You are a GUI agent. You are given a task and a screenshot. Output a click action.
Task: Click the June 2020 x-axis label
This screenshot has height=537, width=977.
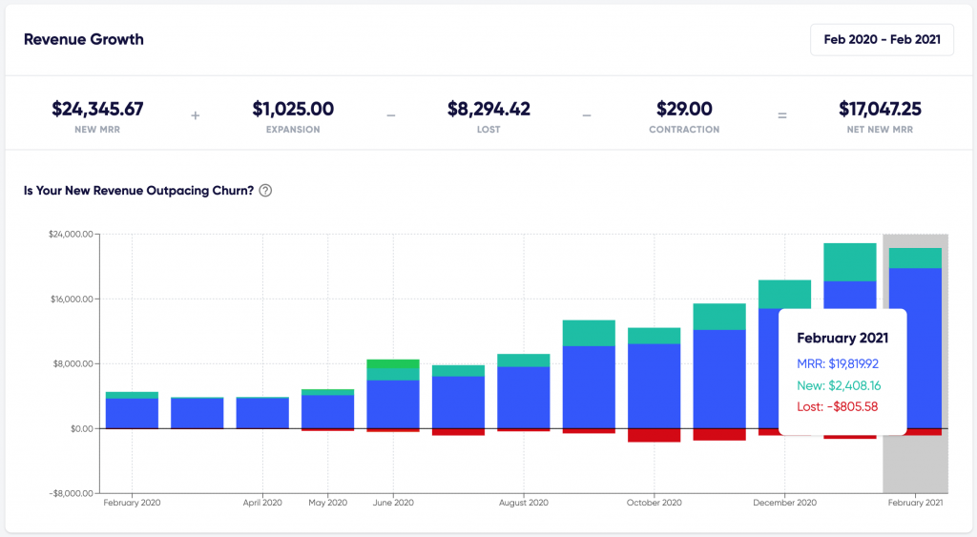click(x=393, y=503)
